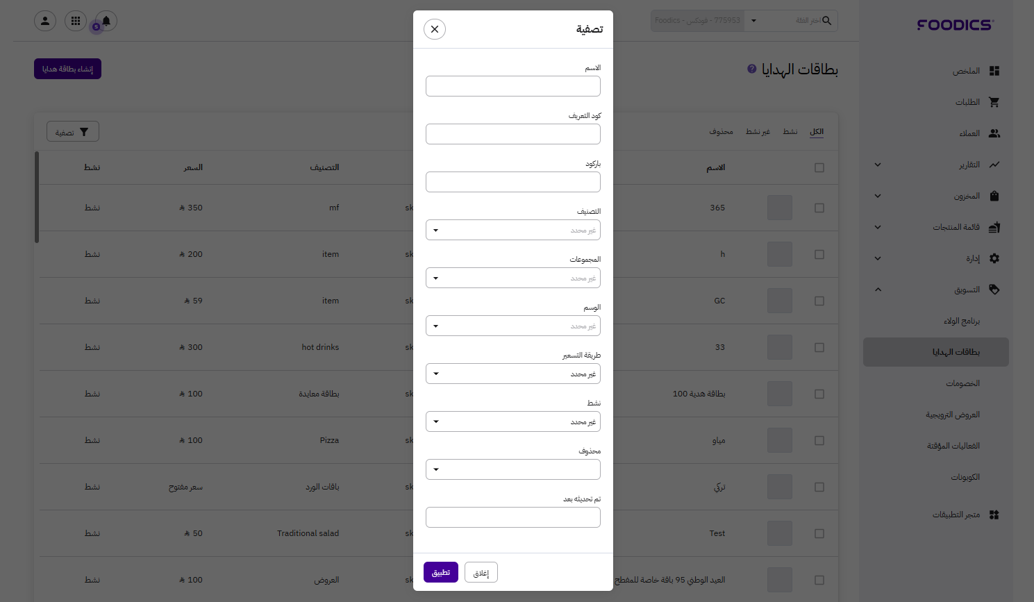The width and height of the screenshot is (1034, 602).
Task: Click the orders shopping cart icon
Action: [994, 102]
